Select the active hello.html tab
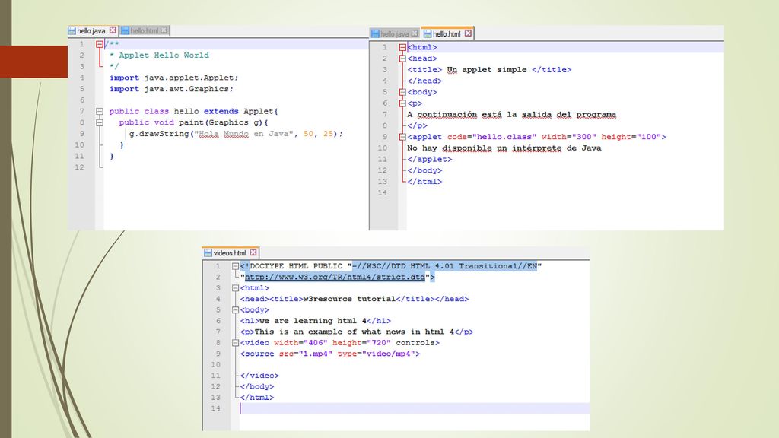779x438 pixels. [447, 33]
